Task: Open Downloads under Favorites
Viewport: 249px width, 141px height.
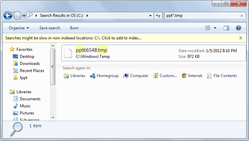Action: [30, 64]
